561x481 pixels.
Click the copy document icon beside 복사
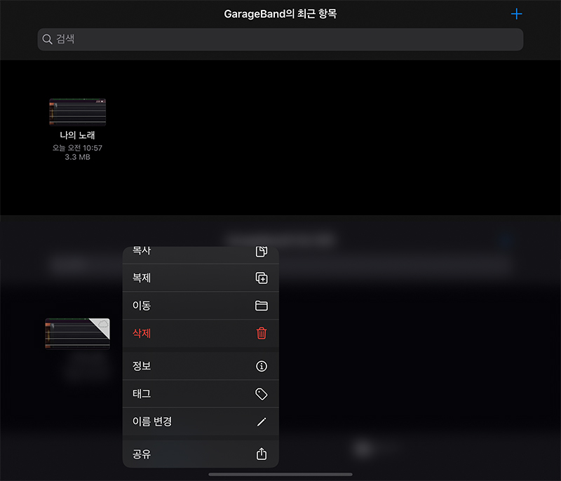point(262,252)
